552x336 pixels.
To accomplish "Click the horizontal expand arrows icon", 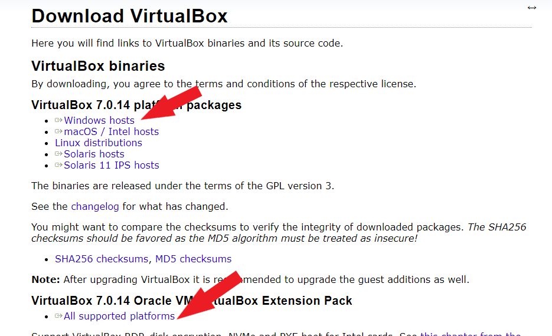I will (x=531, y=8).
